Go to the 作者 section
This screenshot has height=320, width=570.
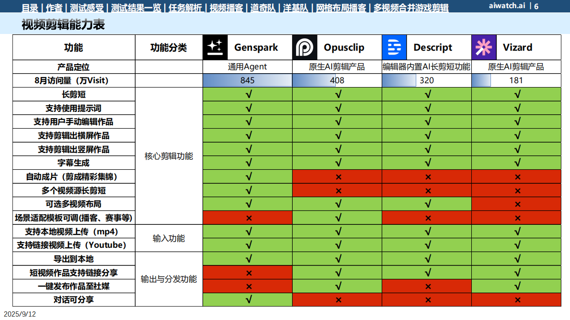pyautogui.click(x=55, y=8)
